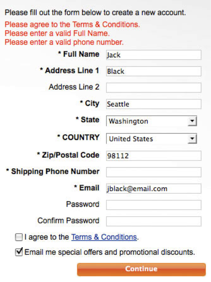Focus the Address Line 1 field
The height and width of the screenshot is (282, 211).
(x=153, y=71)
